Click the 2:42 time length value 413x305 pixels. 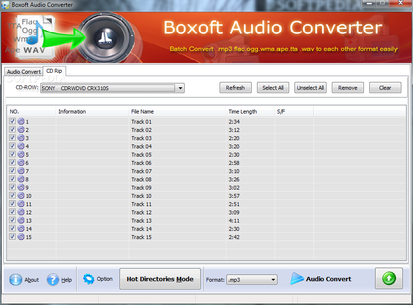pos(234,237)
